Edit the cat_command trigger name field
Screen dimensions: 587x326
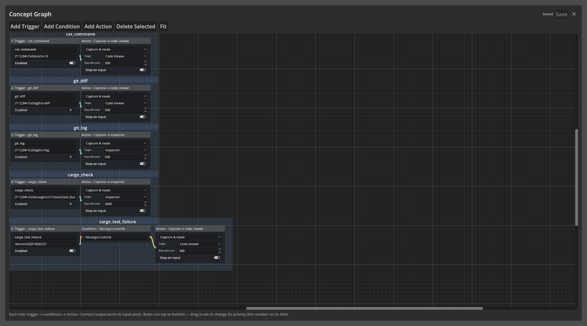coord(45,50)
